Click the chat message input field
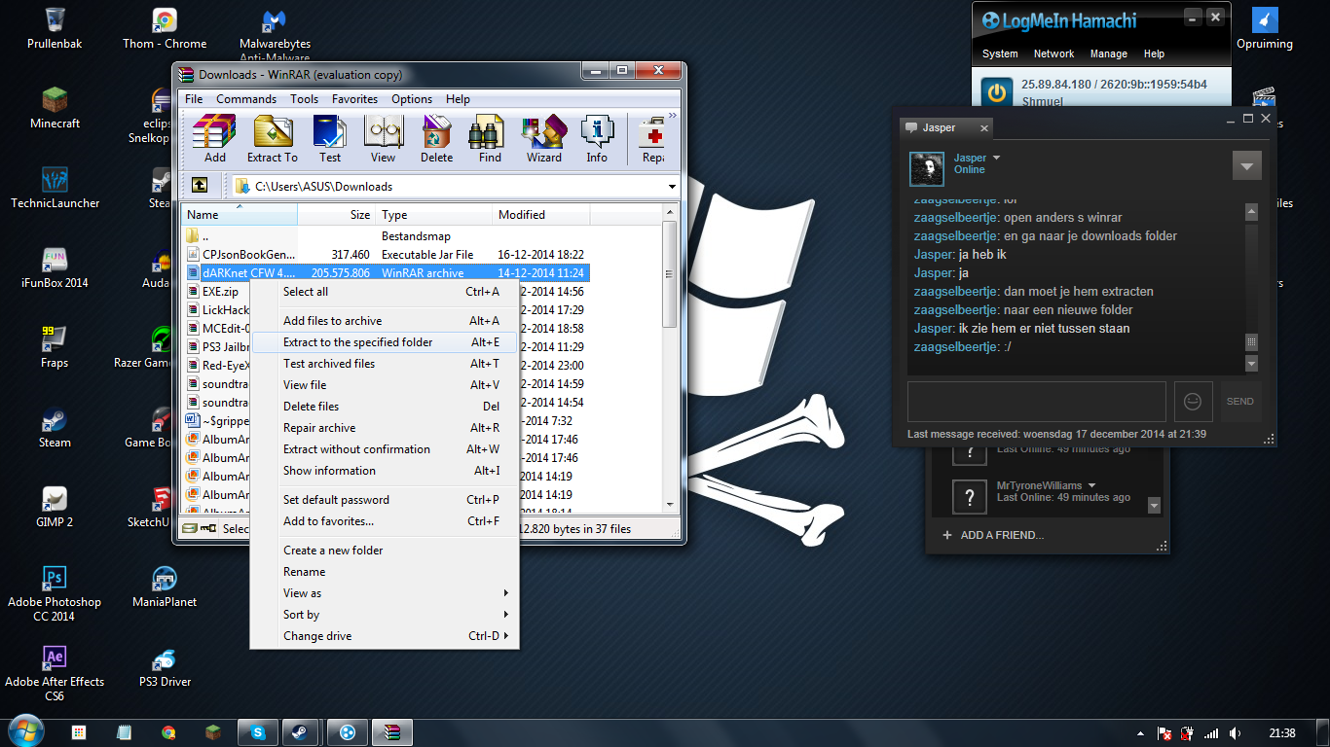The image size is (1330, 747). (x=1036, y=402)
